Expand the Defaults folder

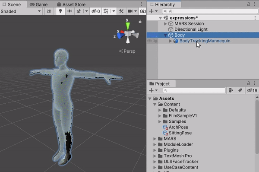coord(160,110)
